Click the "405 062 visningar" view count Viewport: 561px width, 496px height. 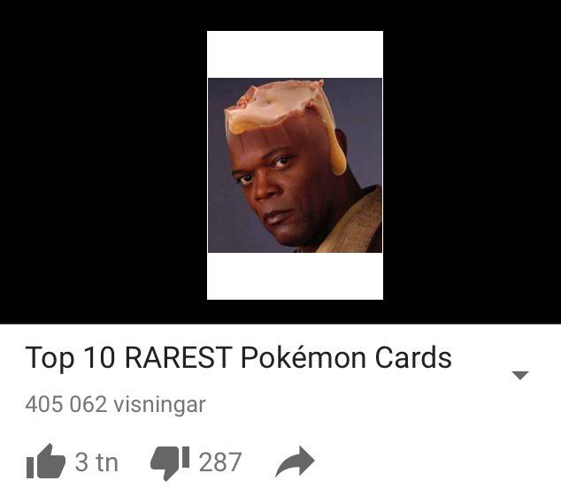tap(115, 404)
